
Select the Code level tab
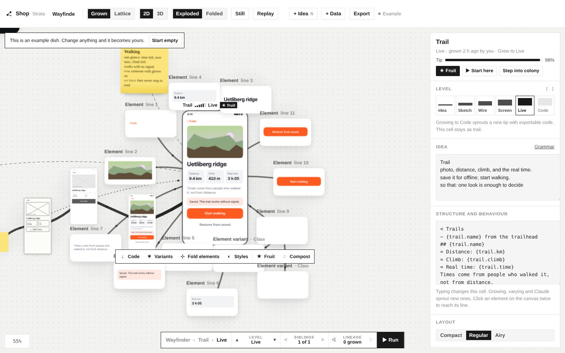click(545, 106)
